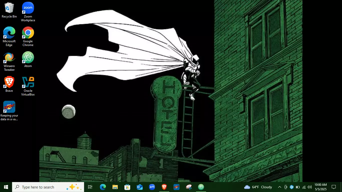The image size is (342, 192).
Task: Open Task View on the taskbar
Action: [90, 187]
